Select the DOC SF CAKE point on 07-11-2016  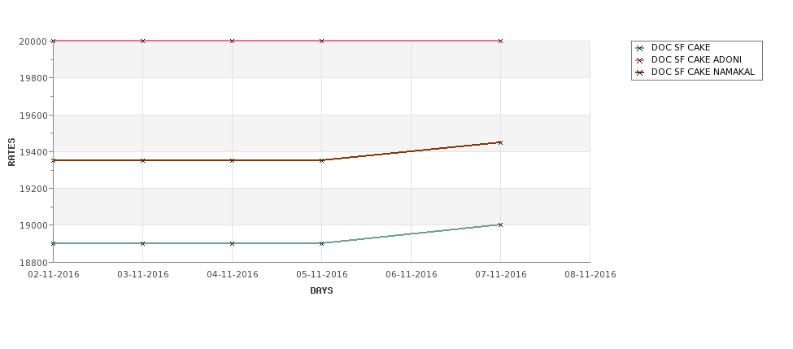[500, 225]
